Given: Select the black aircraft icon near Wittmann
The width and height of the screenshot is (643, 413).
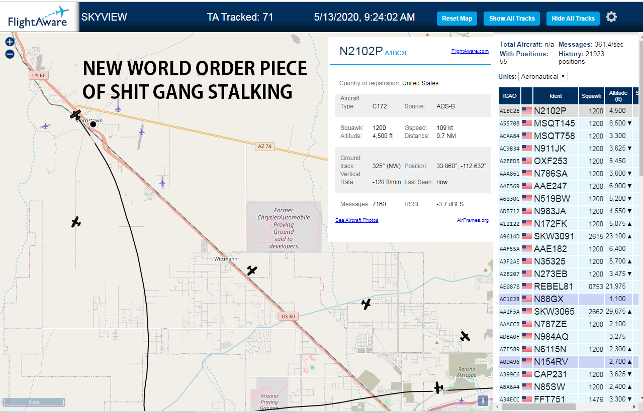Looking at the screenshot, I should (x=252, y=270).
